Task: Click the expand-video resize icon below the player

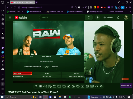Action: 59,86
